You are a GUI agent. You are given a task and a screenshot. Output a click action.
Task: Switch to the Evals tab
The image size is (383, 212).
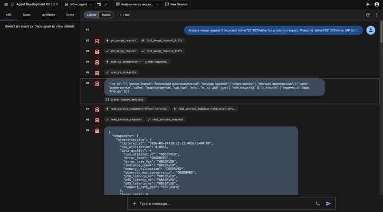pyautogui.click(x=70, y=15)
